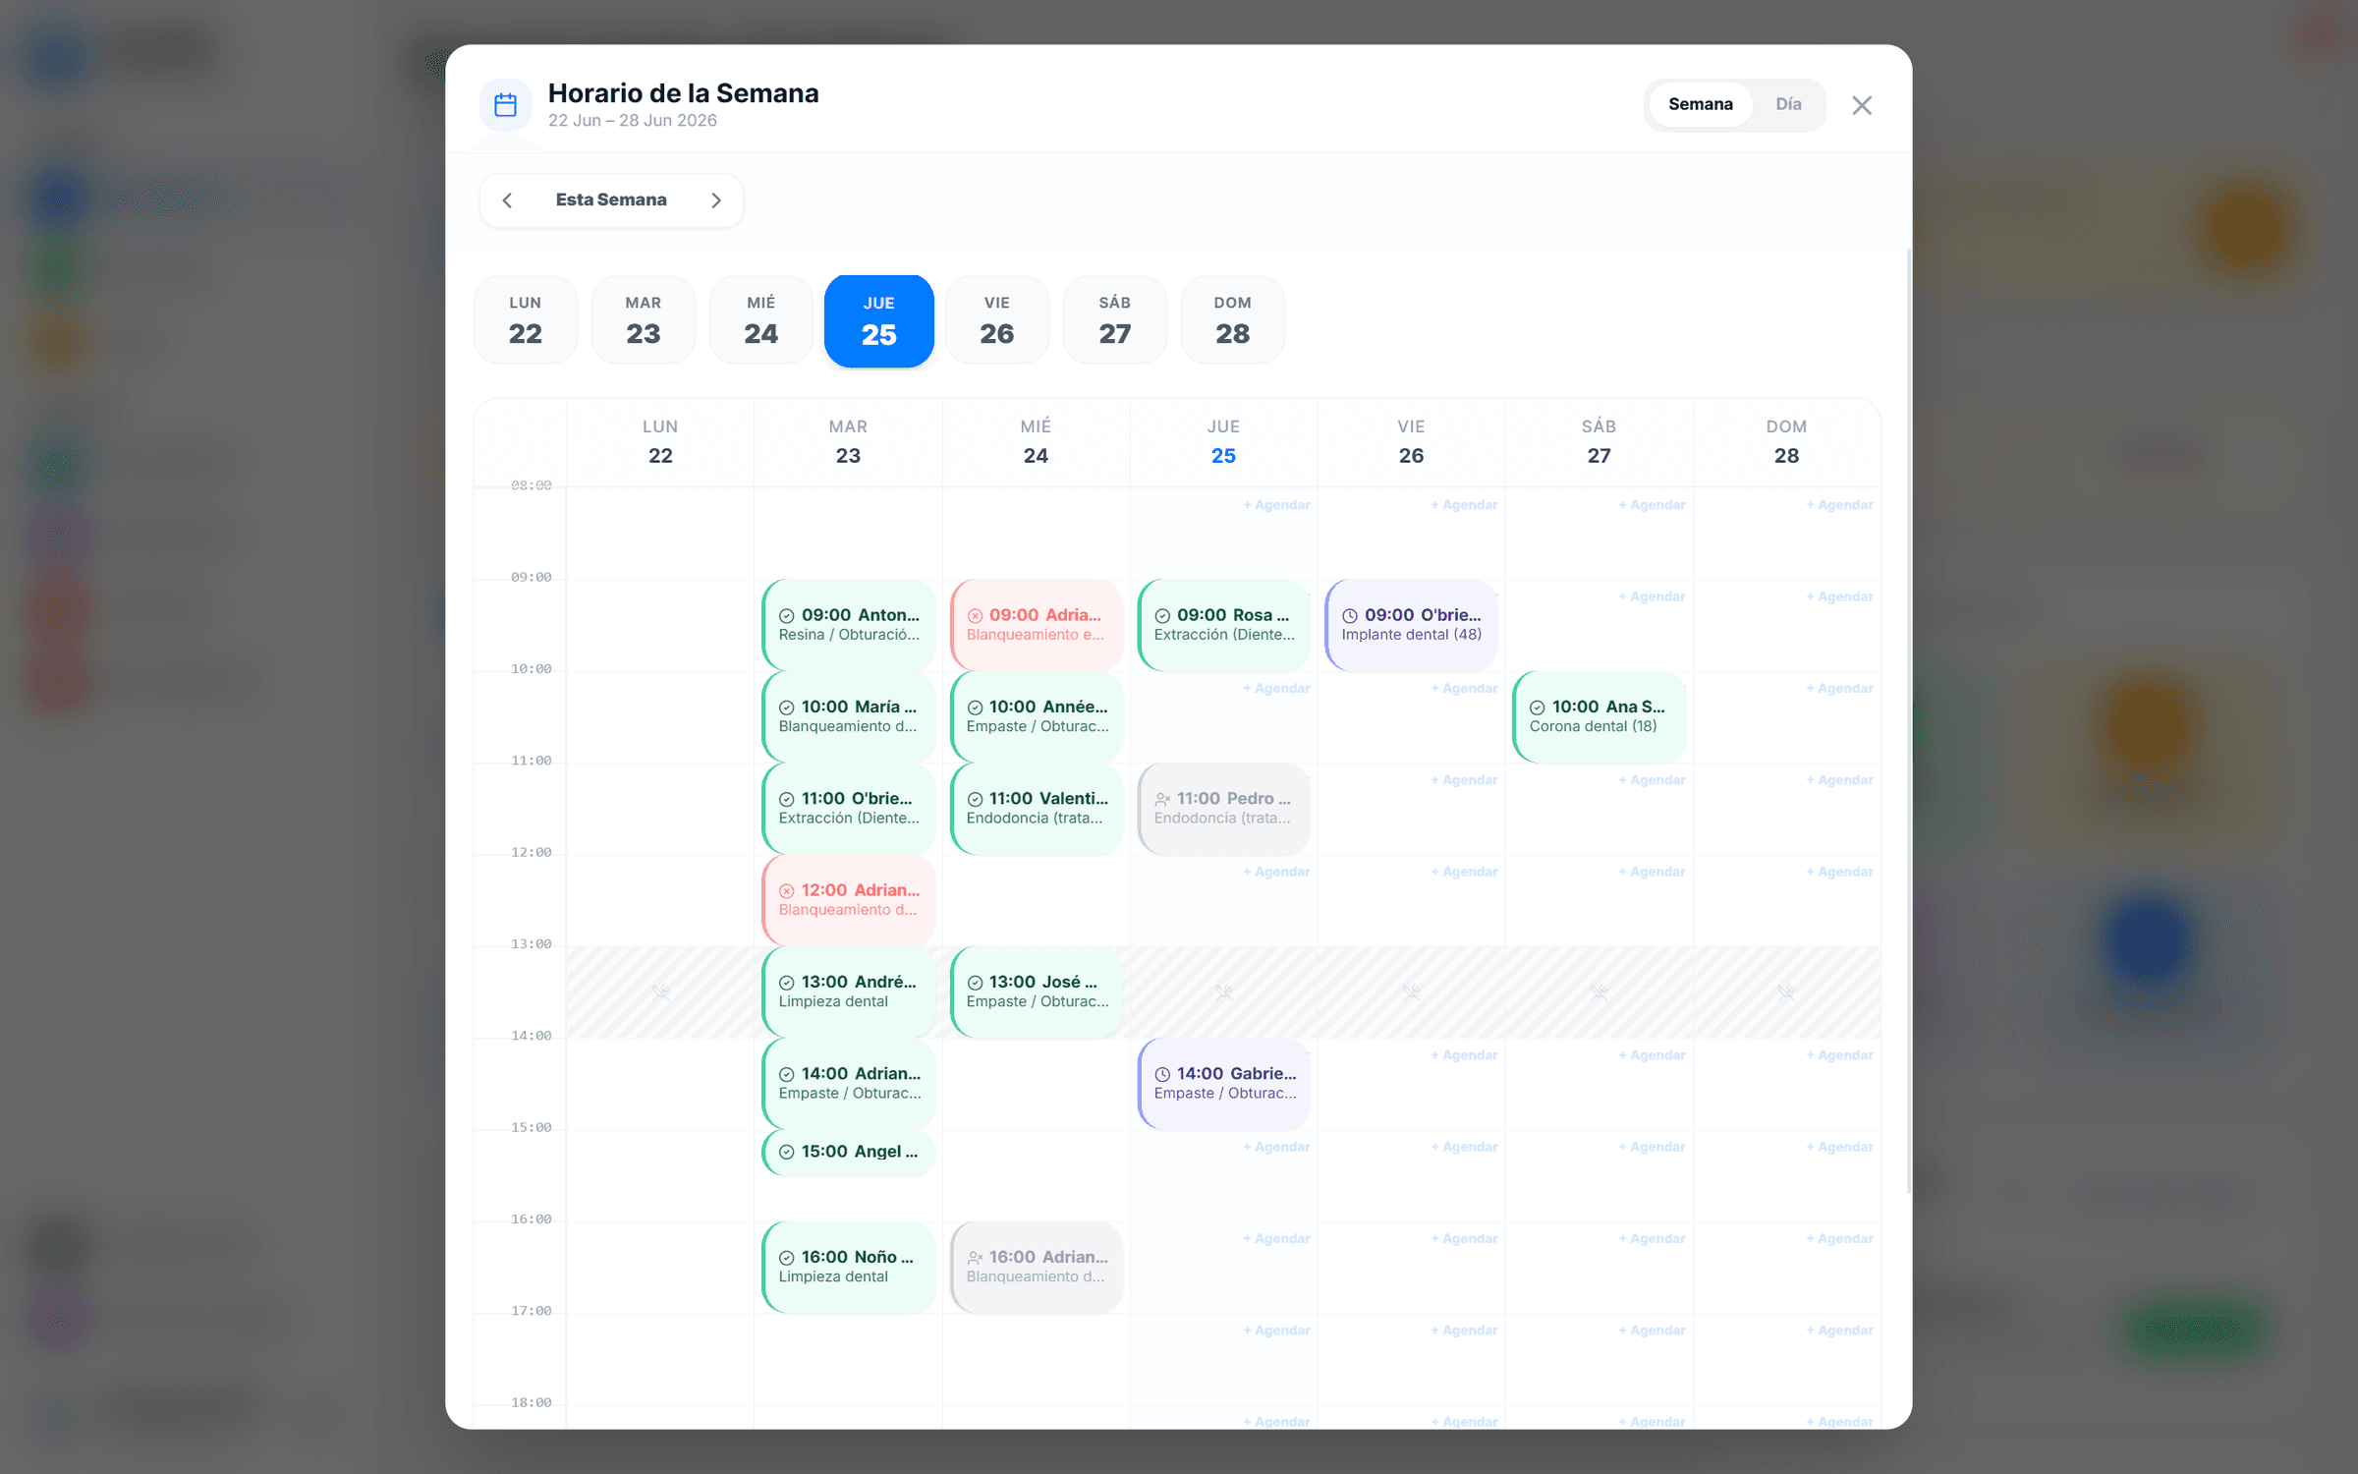Click + Agendar at 09:00 on Saturday 27
The height and width of the screenshot is (1474, 2358).
1652,596
